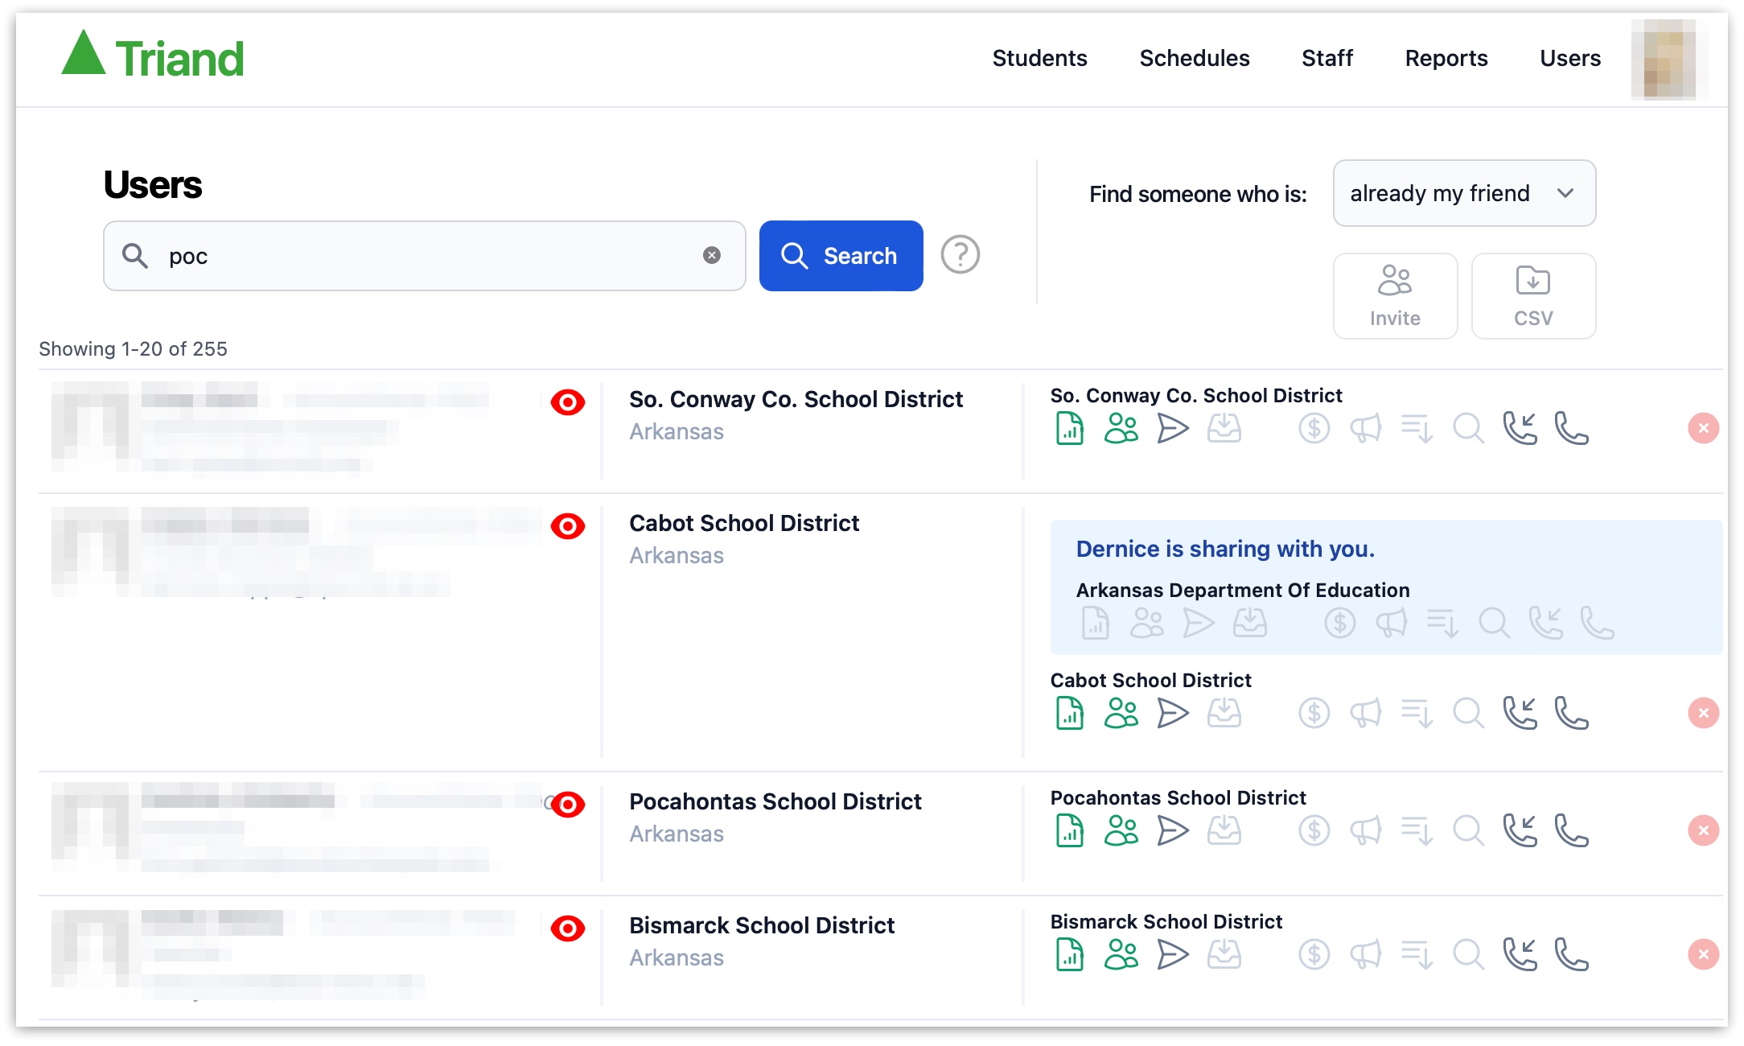Click the help question mark expander button
The width and height of the screenshot is (1744, 1046).
click(x=961, y=255)
